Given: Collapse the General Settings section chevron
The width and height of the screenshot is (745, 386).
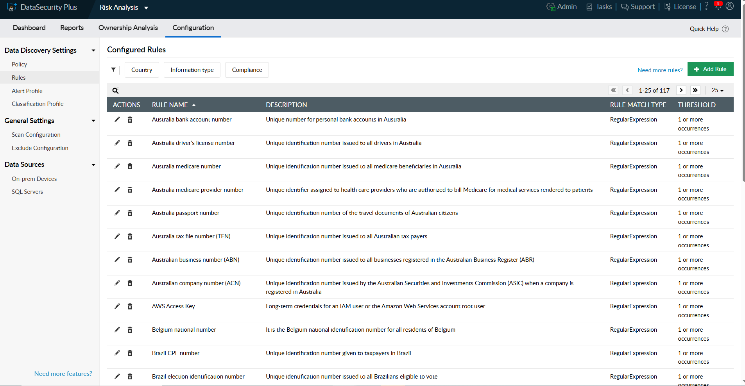Looking at the screenshot, I should tap(93, 121).
